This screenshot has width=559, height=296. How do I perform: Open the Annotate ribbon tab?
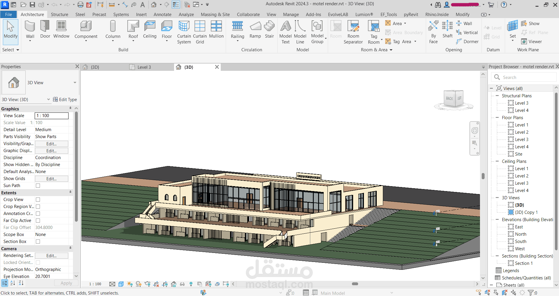162,14
